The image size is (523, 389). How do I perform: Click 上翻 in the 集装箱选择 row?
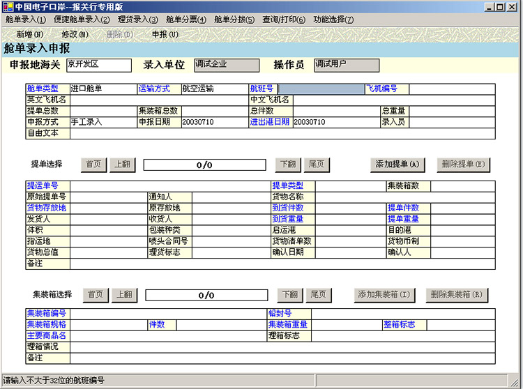pyautogui.click(x=124, y=295)
